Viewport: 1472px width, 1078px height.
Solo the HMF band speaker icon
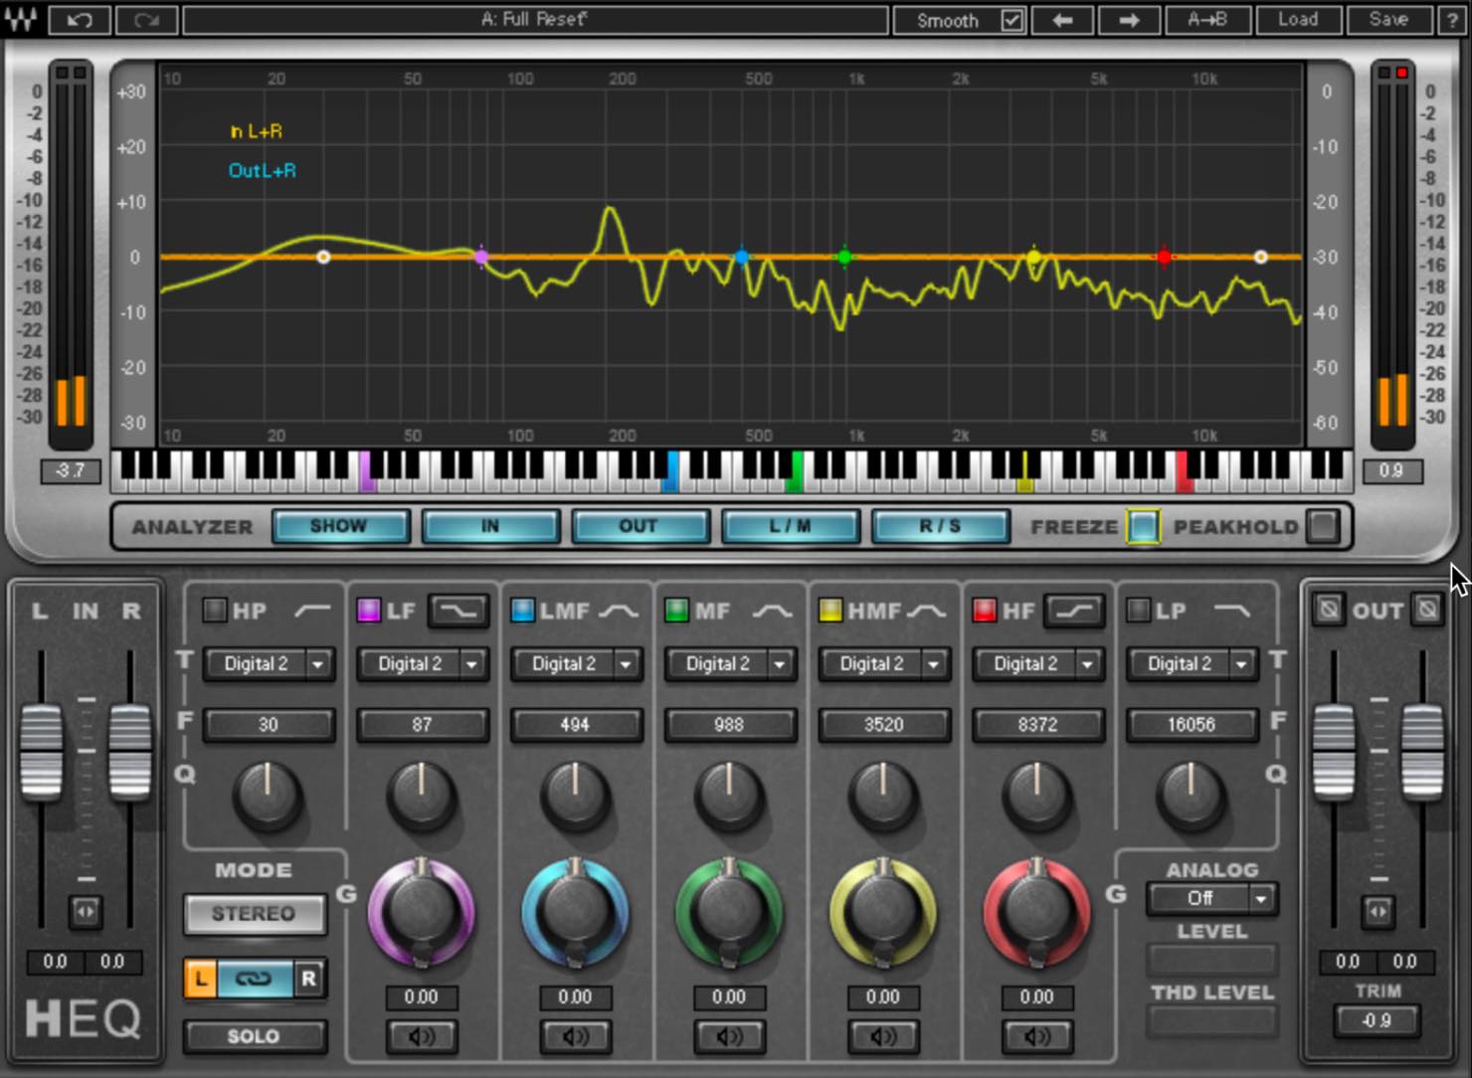(883, 1036)
